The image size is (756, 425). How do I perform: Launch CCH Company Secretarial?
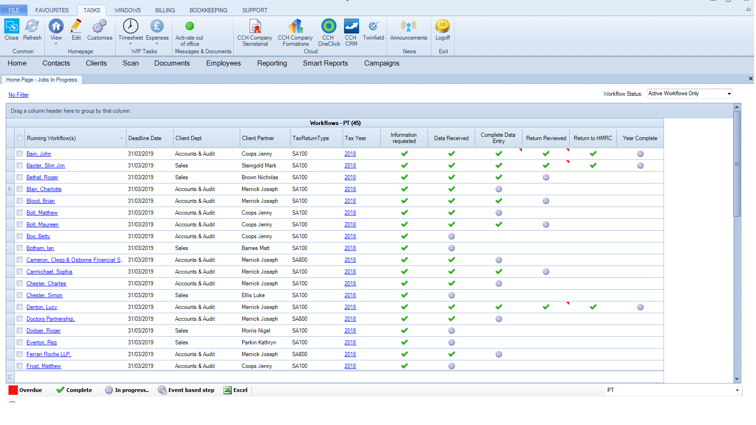click(255, 26)
